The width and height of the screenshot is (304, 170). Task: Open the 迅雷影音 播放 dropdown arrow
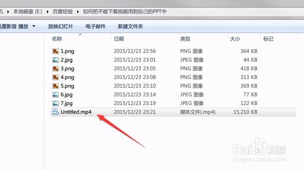point(34,26)
